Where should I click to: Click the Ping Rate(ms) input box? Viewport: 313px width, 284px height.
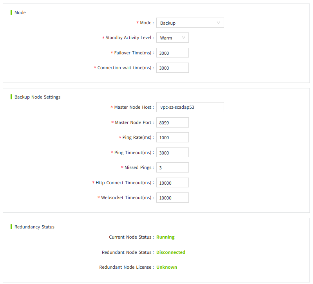pyautogui.click(x=172, y=137)
